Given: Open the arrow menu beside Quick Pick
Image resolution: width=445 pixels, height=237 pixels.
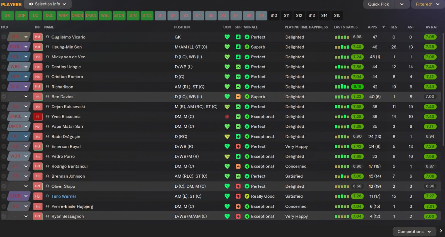Looking at the screenshot, I should (x=402, y=4).
